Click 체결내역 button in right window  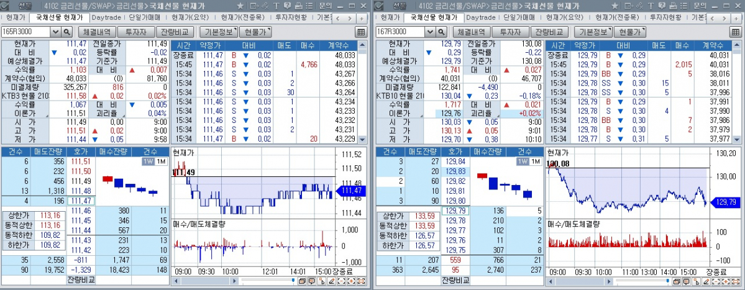pos(472,32)
